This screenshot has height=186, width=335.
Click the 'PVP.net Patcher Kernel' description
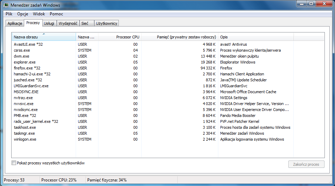point(239,121)
